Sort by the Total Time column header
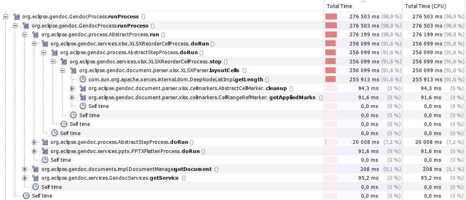 tap(338, 6)
